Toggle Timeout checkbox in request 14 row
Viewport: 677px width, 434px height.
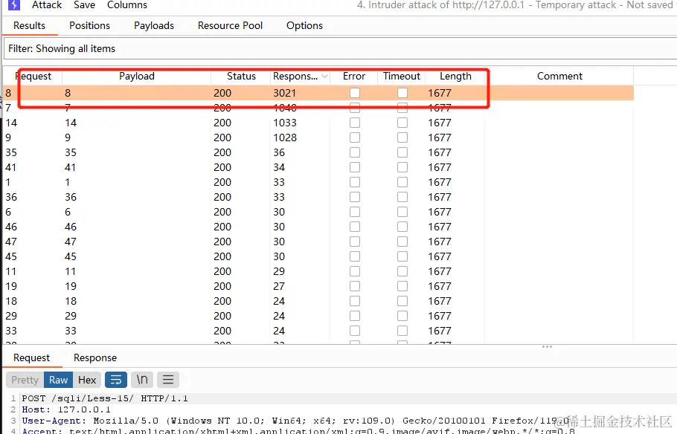[x=402, y=123]
